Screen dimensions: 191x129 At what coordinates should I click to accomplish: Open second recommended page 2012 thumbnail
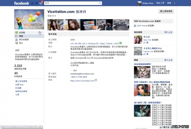coord(138,51)
